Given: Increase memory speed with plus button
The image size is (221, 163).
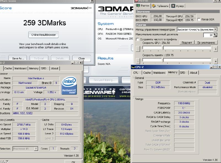Looking at the screenshot, I should 215,61.
